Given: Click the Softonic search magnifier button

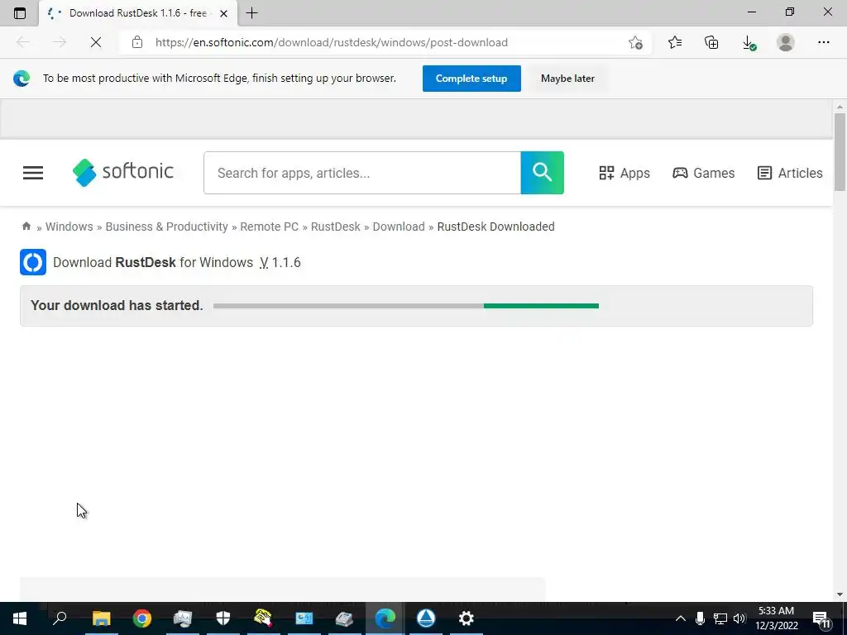Looking at the screenshot, I should click(543, 173).
